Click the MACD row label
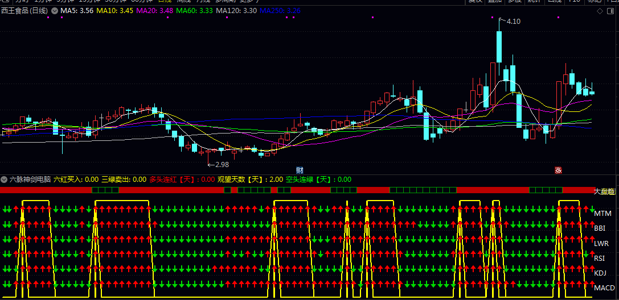 click(x=604, y=288)
